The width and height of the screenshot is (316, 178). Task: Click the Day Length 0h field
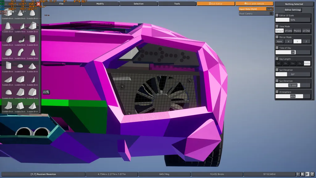click(285, 63)
